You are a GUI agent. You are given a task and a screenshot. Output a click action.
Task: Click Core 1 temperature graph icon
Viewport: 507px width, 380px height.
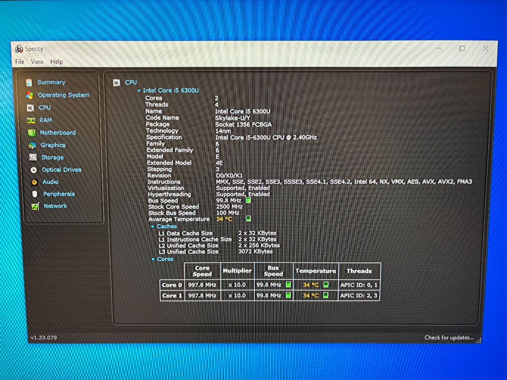coord(325,295)
